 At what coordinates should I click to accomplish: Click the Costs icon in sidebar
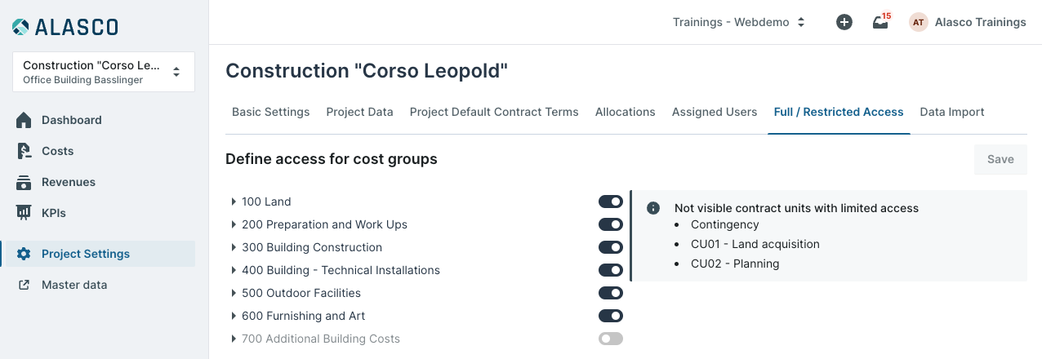coord(24,151)
